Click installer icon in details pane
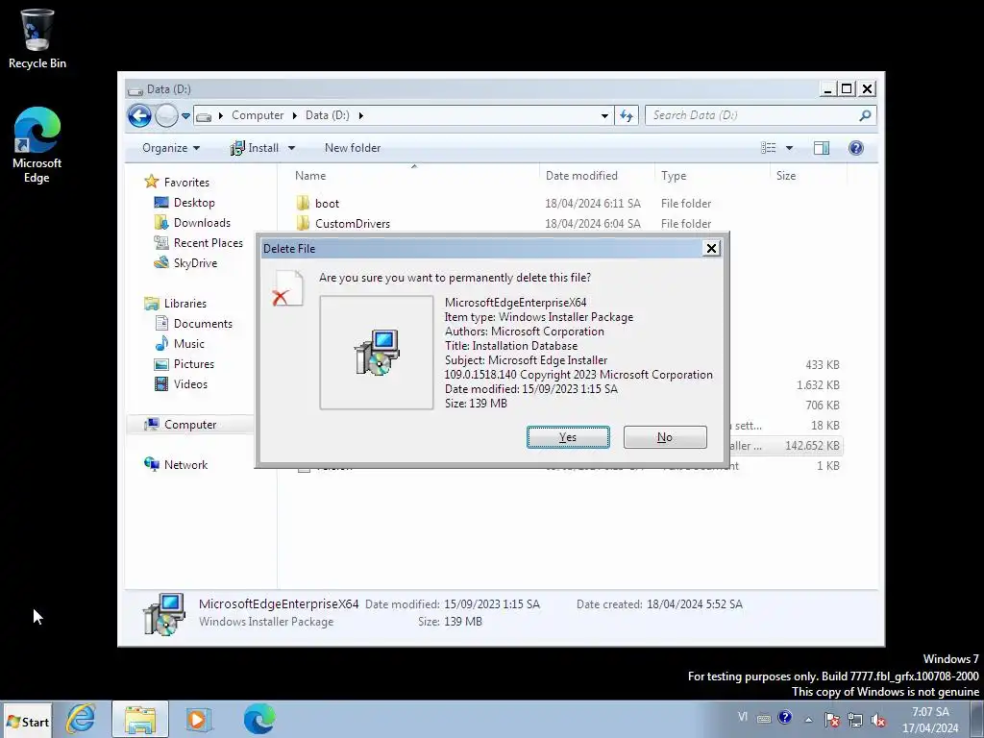Screen dimensions: 984x738 coord(163,614)
